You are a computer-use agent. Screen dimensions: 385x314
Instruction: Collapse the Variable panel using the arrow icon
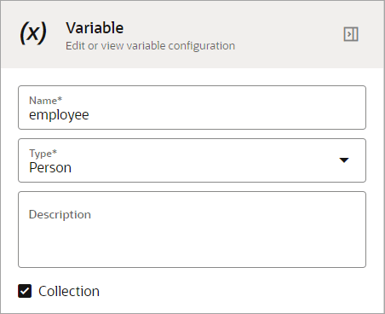[351, 34]
